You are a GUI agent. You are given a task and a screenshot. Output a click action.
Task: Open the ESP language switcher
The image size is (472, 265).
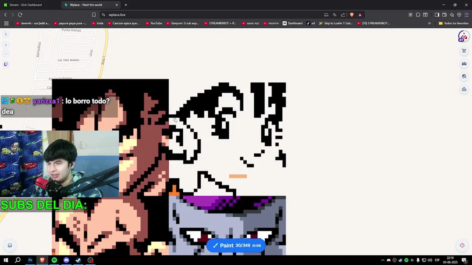point(437,260)
